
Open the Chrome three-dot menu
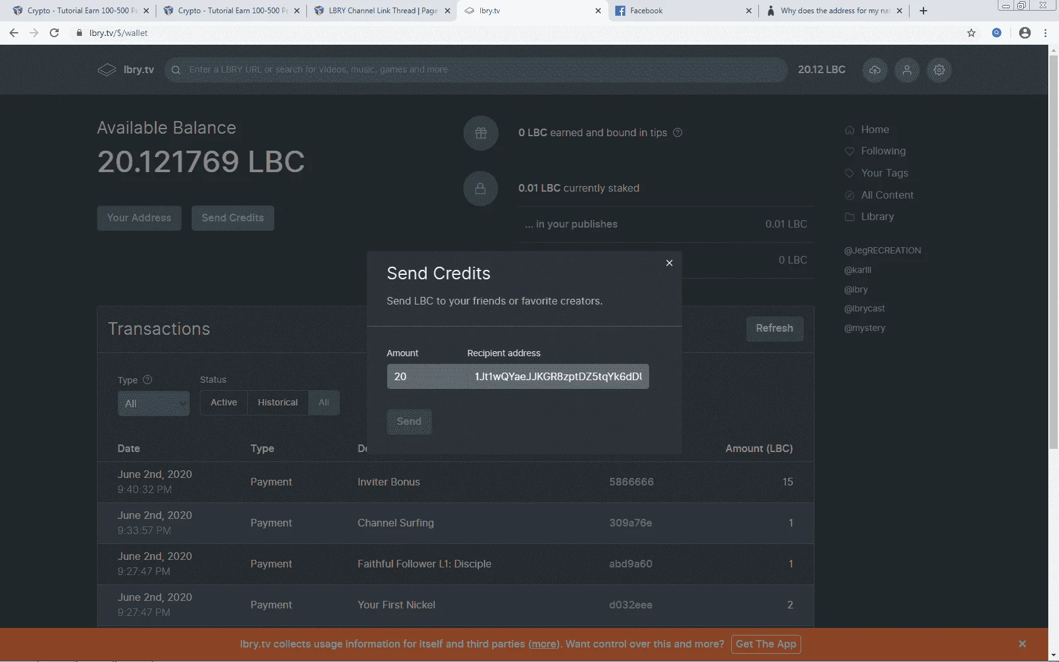[x=1046, y=33]
